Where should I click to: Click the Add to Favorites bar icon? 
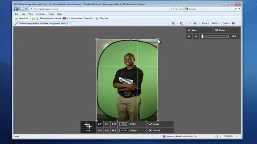pos(33,18)
